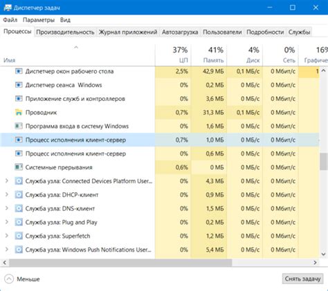Screen dimensions: 328x291
Task: Click icon of Программа входа в систему Windows
Action: [x=19, y=126]
